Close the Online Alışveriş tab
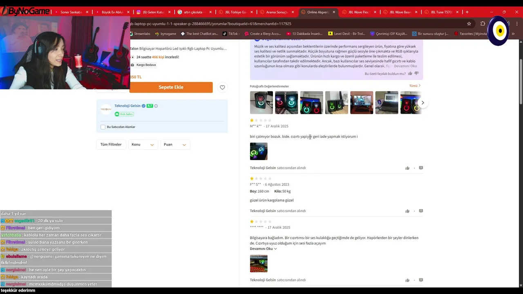Screen dimensions: 523x294 pos(334,12)
